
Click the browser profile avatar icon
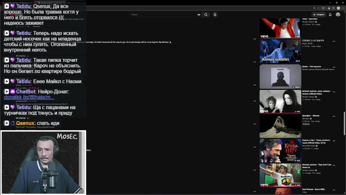pyautogui.click(x=338, y=8)
